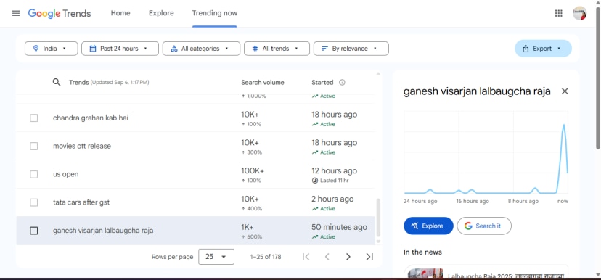Image resolution: width=601 pixels, height=280 pixels.
Task: Click the chandra grahan kab hai trend
Action: 91,118
